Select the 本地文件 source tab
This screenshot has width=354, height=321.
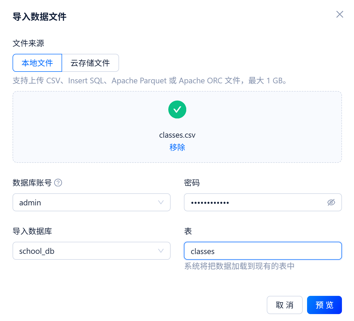coord(37,63)
